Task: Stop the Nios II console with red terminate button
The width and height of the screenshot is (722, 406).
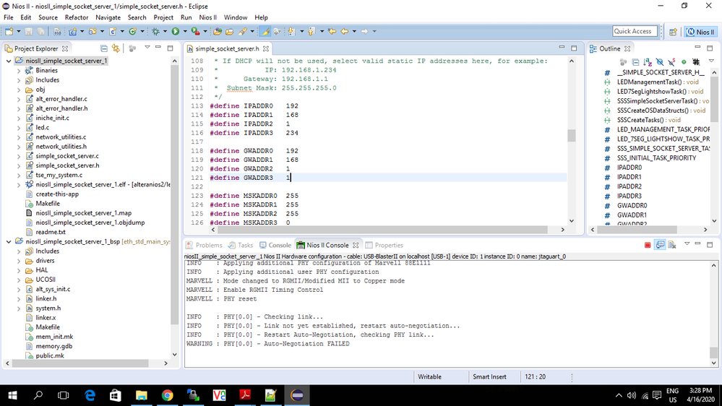Action: pos(648,246)
